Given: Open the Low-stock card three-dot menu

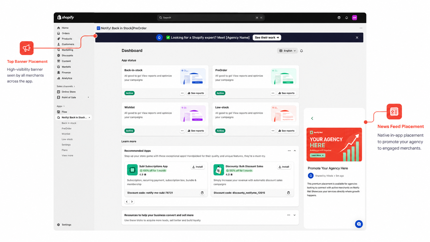Looking at the screenshot, I should [273, 131].
